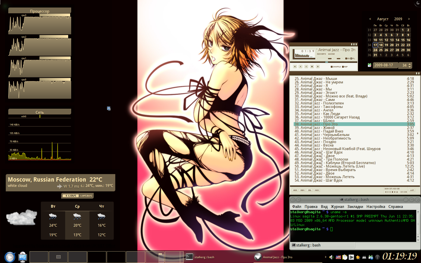Enable SHUFFLE in the player
Screen dimensions: 421x263
tap(336, 67)
